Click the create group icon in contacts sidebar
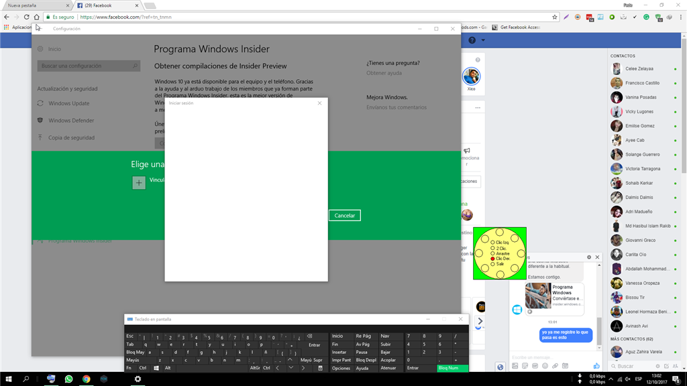The height and width of the screenshot is (386, 687). click(x=675, y=367)
